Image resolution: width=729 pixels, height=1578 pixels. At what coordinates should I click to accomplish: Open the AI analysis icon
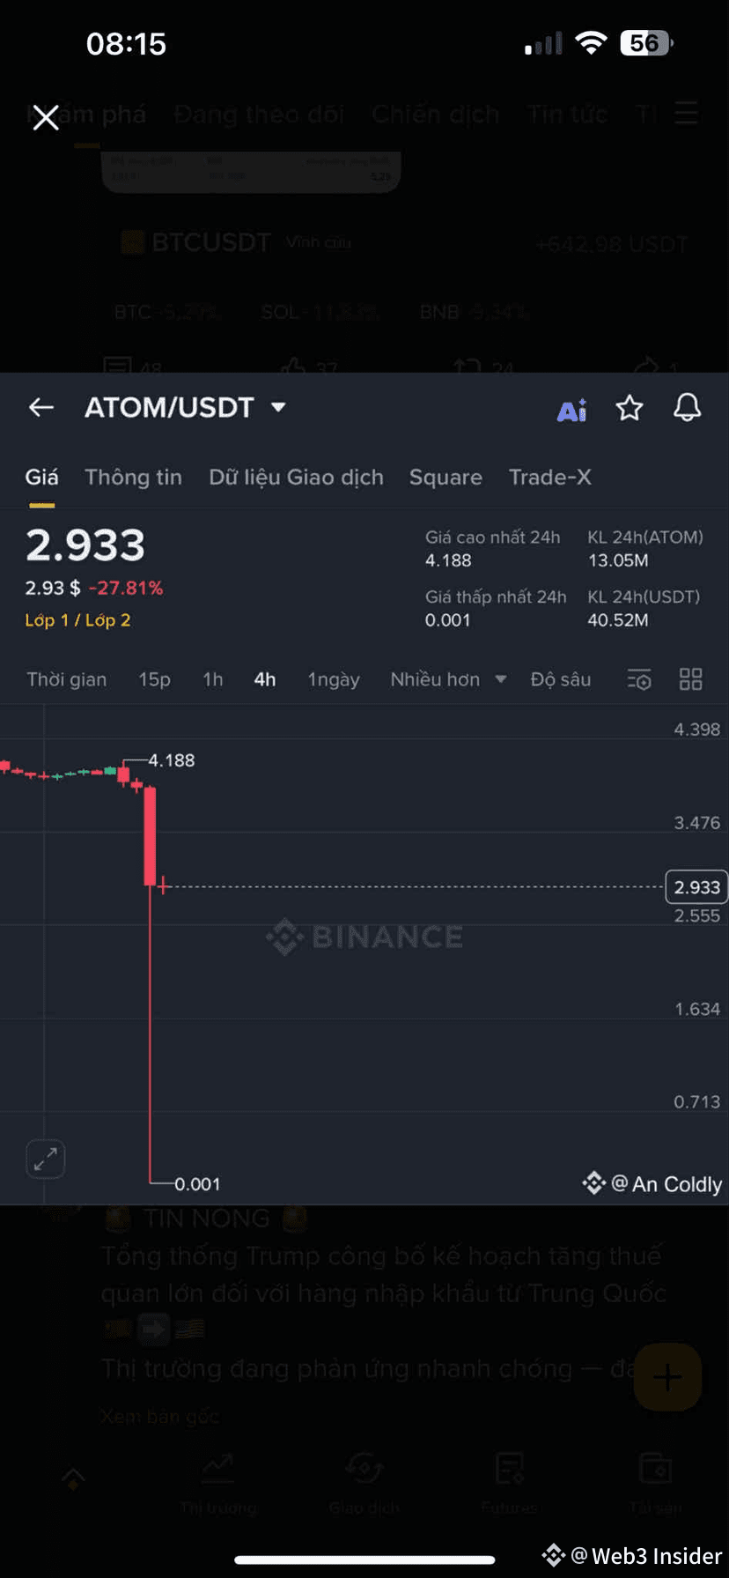click(571, 410)
